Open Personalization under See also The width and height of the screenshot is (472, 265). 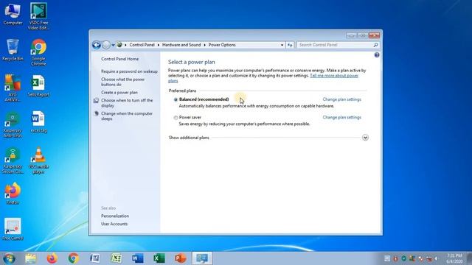click(x=115, y=216)
